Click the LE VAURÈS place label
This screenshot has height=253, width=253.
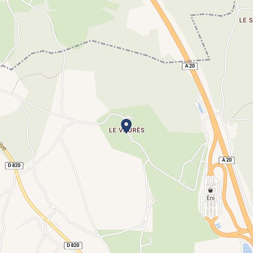[x=126, y=130]
